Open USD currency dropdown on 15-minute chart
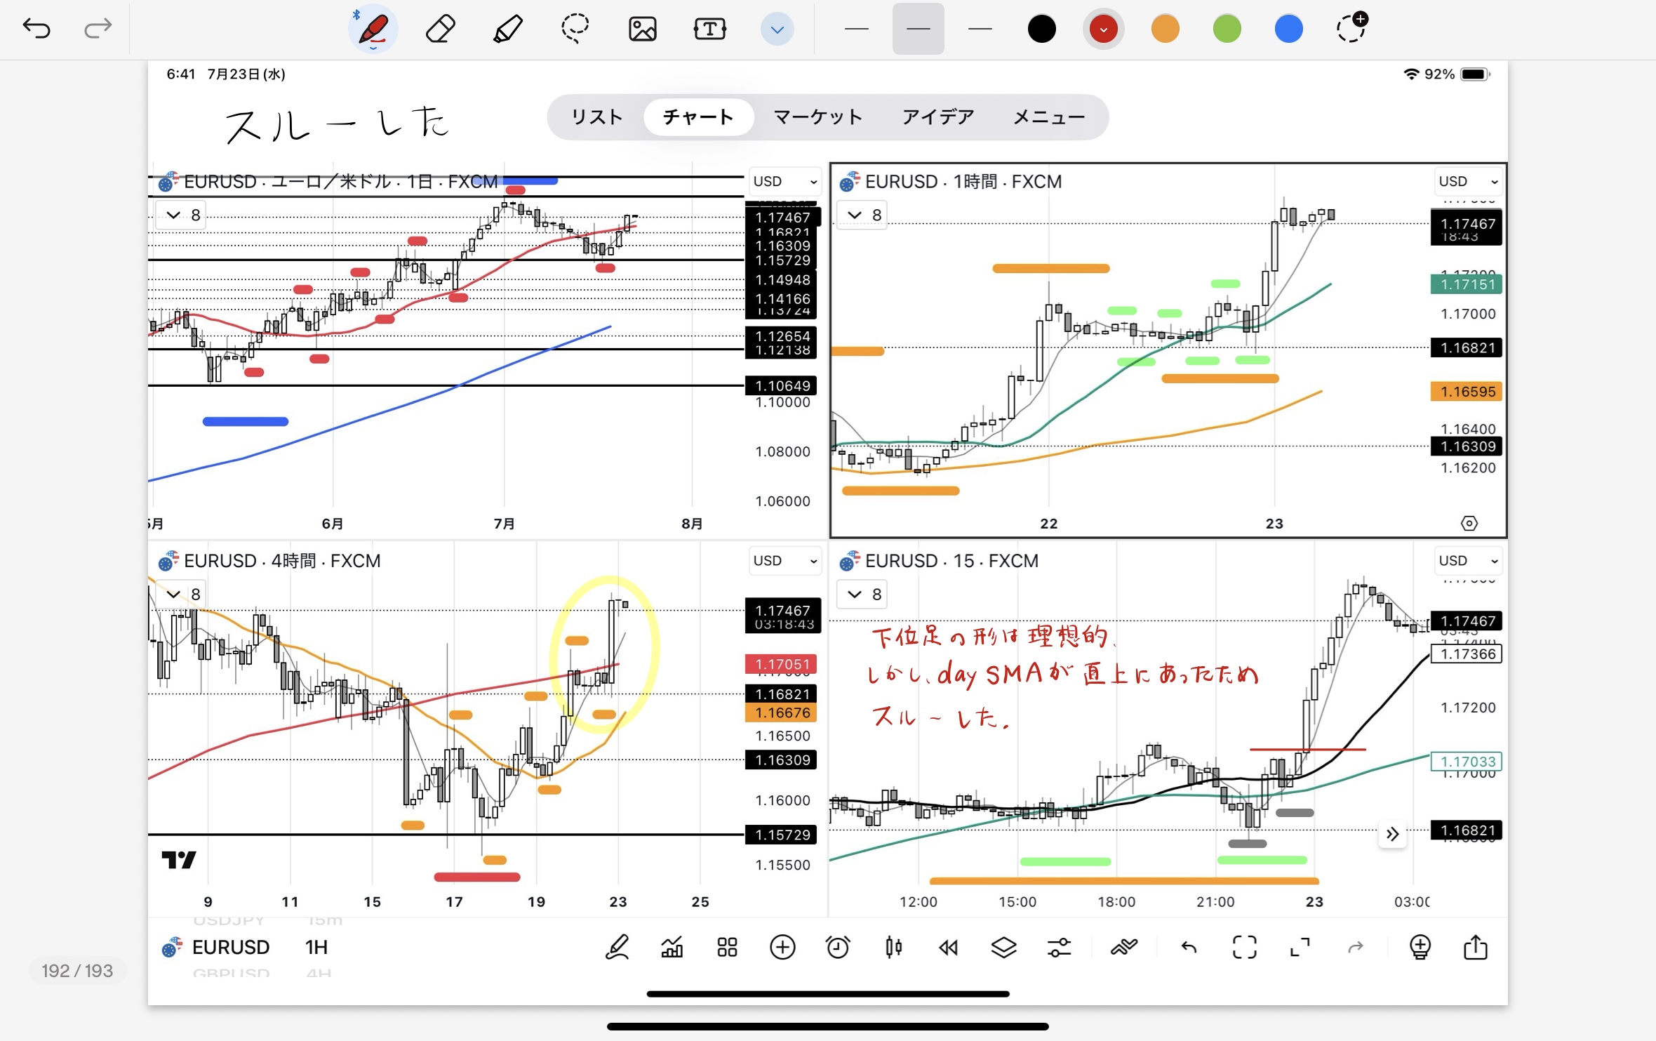 [x=1468, y=561]
